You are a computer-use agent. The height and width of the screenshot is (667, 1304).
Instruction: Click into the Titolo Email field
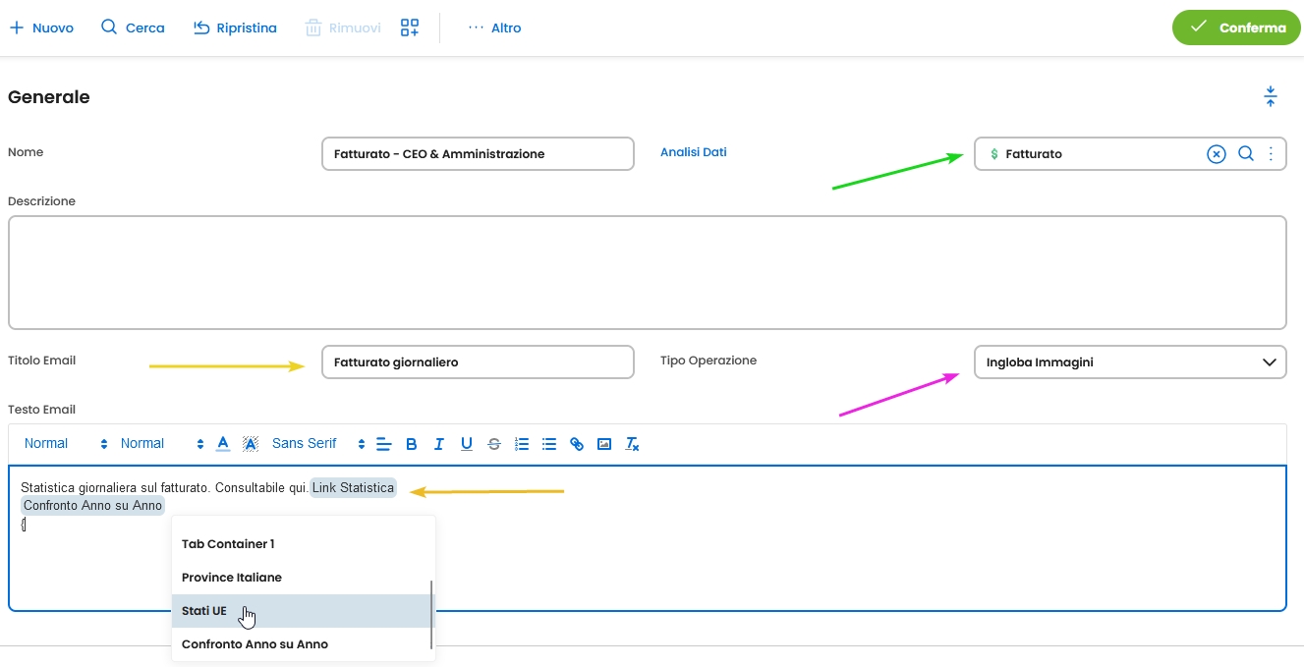click(477, 362)
